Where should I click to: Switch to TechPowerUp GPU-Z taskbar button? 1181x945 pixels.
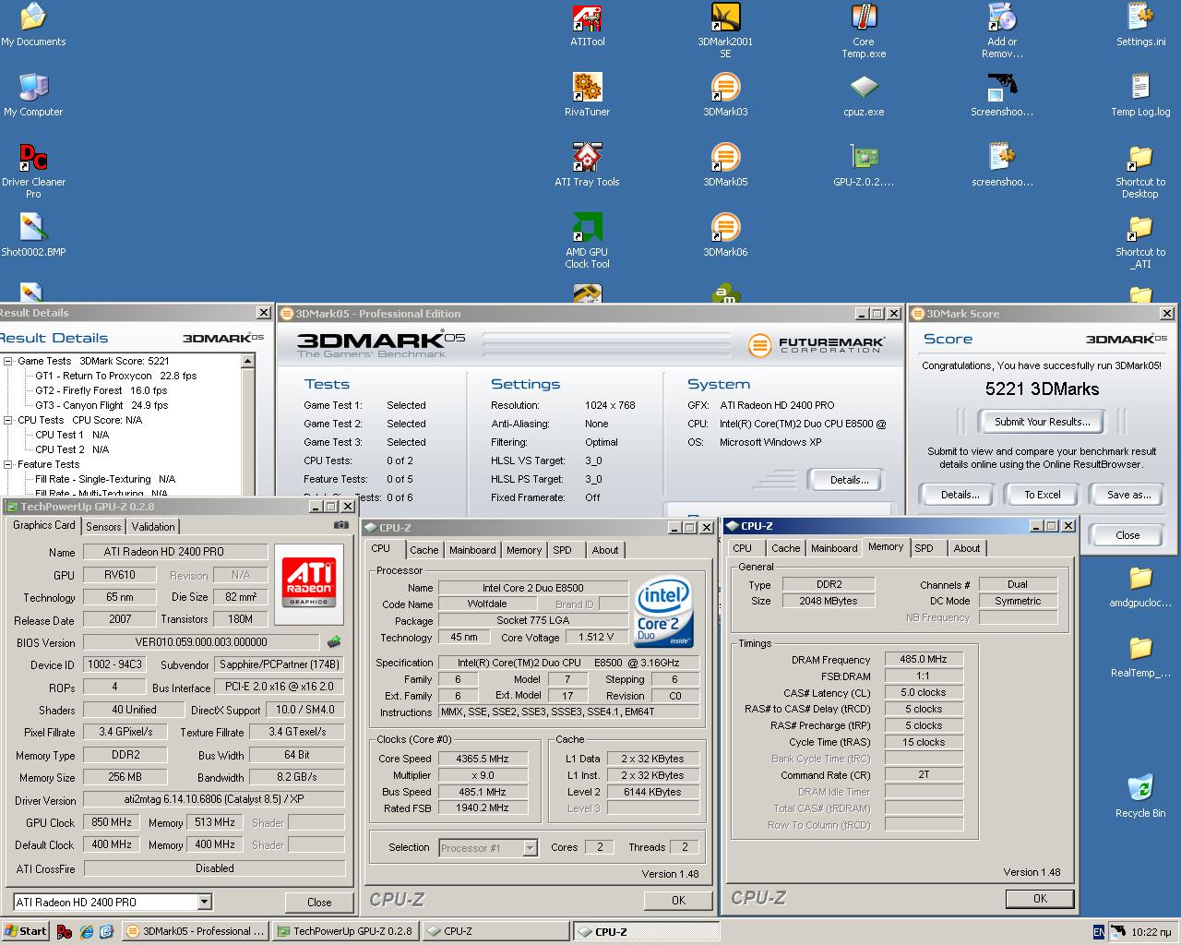pos(345,931)
